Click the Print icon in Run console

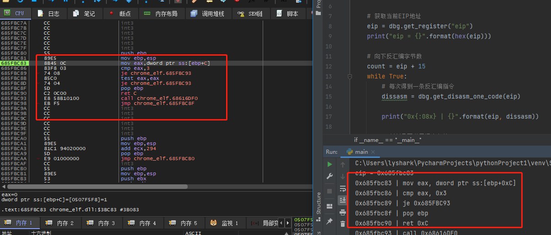coord(342,212)
